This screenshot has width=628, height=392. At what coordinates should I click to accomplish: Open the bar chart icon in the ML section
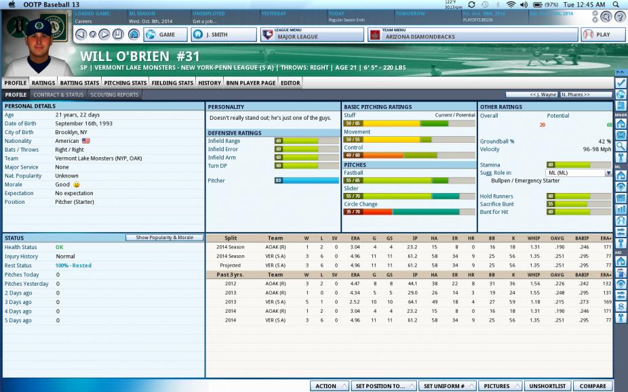[x=621, y=209]
